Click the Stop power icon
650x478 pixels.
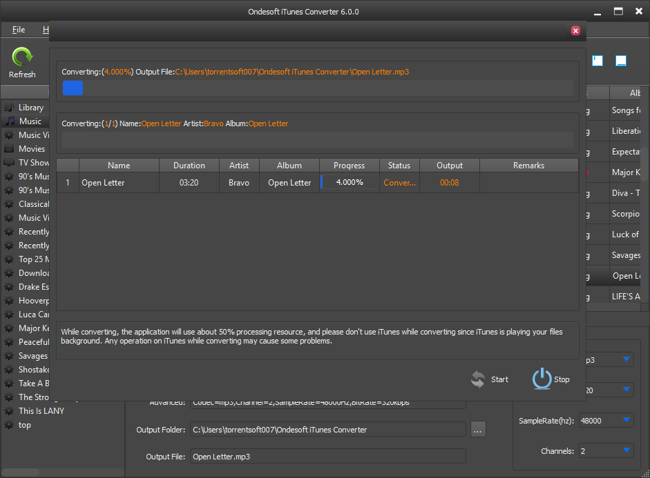tap(542, 379)
